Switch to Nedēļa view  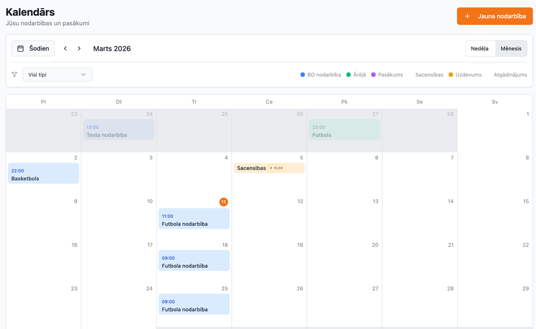point(480,49)
